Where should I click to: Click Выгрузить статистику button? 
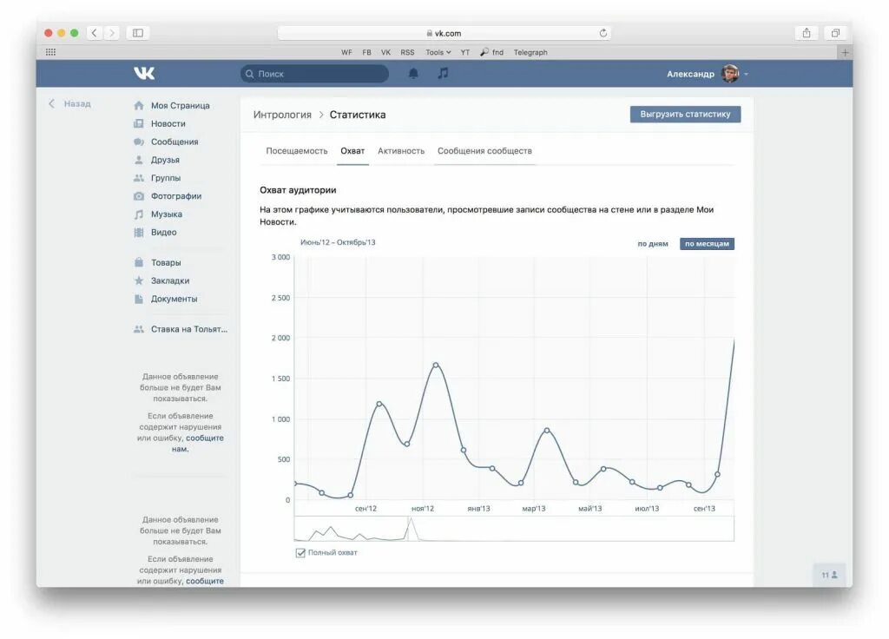[x=685, y=114]
